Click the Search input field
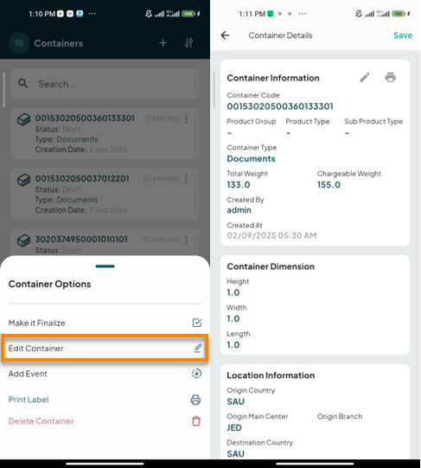The image size is (421, 468). click(105, 84)
